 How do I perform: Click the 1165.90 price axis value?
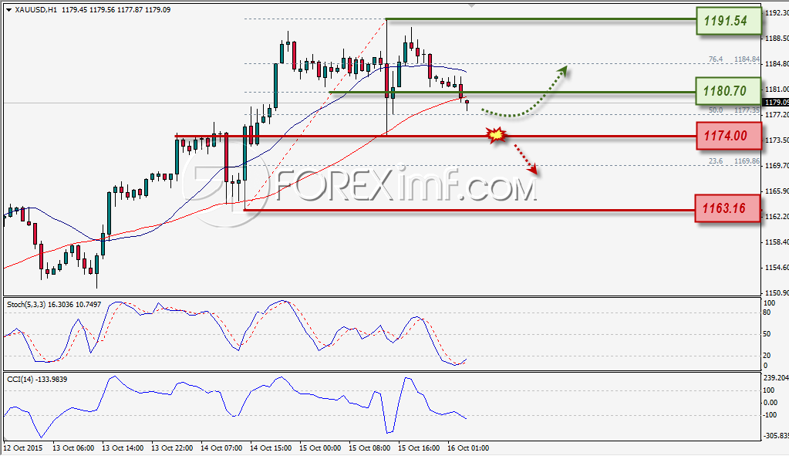point(777,191)
